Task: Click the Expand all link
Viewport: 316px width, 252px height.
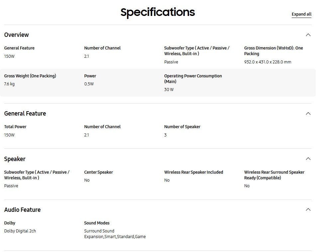Action: tap(301, 14)
